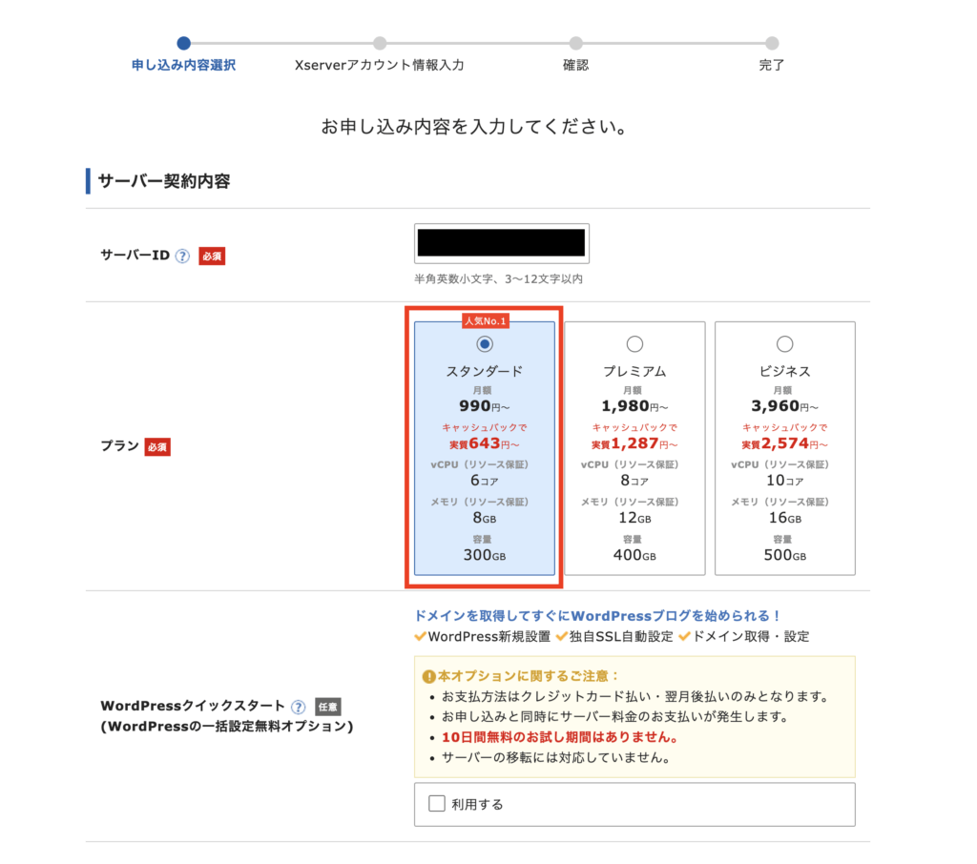Click the 人気No.1 badge
The image size is (977, 864).
tap(485, 320)
